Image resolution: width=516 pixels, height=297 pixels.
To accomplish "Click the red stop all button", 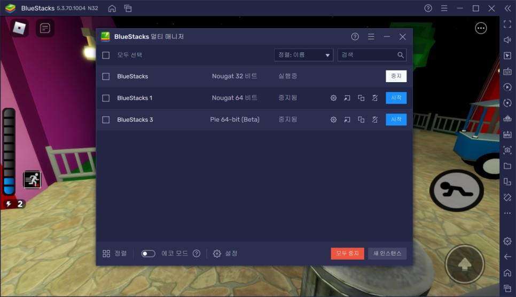I will point(347,253).
